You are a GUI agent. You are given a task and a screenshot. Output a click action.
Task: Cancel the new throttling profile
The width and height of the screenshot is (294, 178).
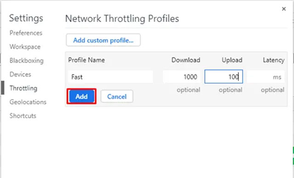[117, 96]
